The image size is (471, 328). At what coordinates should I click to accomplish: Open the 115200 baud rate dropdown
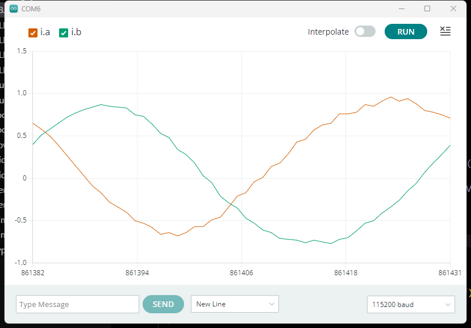click(411, 304)
